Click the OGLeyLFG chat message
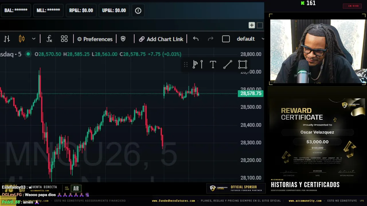This screenshot has height=206, width=367. (45, 195)
